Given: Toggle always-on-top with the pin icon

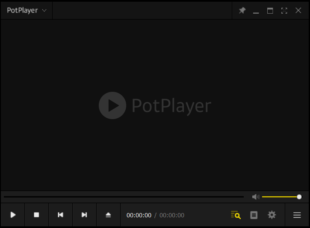Looking at the screenshot, I should (x=242, y=11).
